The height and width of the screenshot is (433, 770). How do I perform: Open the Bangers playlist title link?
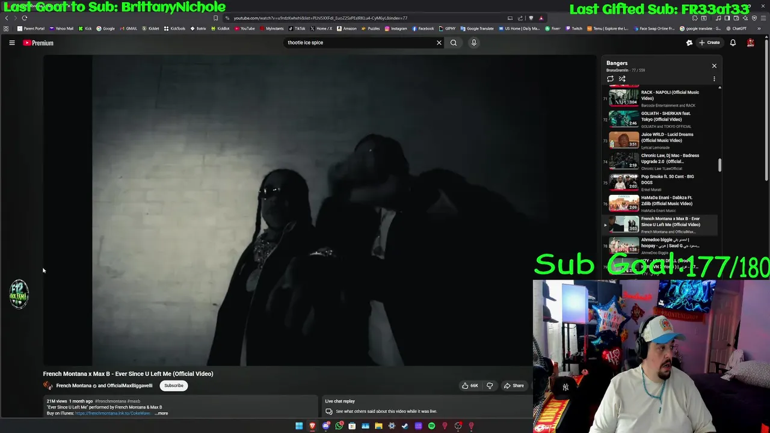point(617,63)
